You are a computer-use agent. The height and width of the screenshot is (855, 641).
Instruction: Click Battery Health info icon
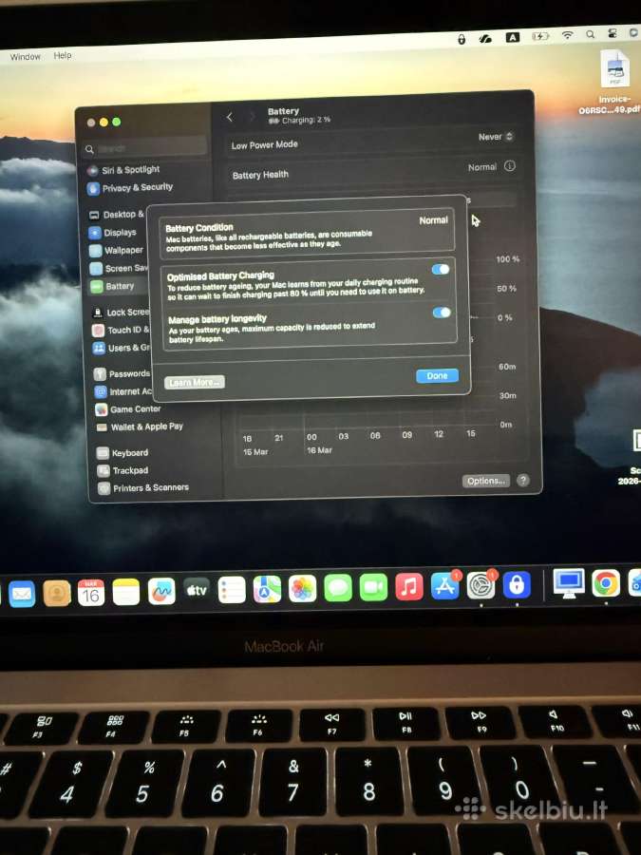tap(510, 166)
